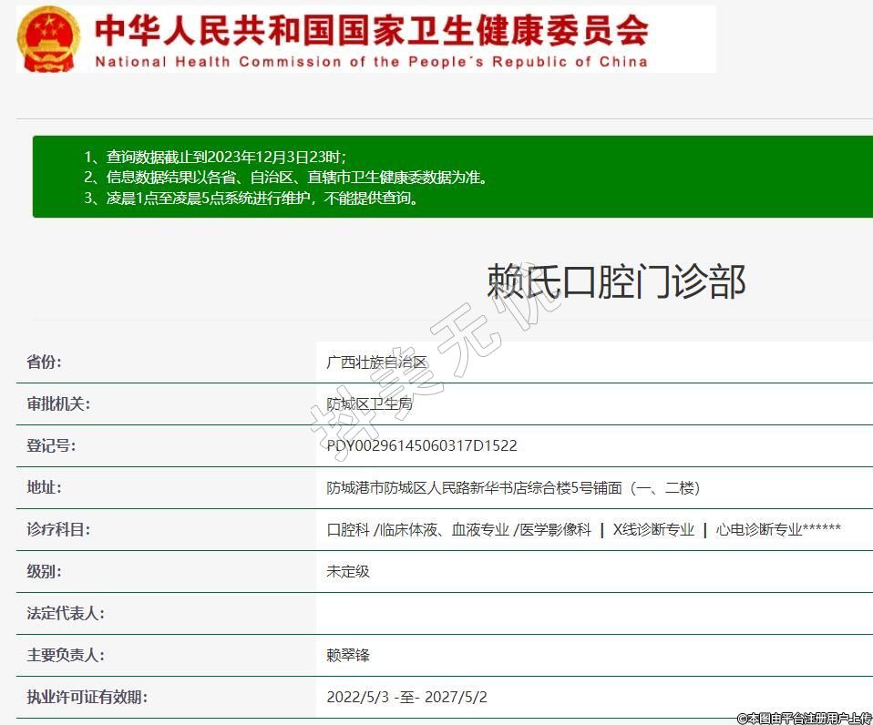Click the English National Health Commission subtitle
Screen dimensions: 873x725
tap(371, 62)
